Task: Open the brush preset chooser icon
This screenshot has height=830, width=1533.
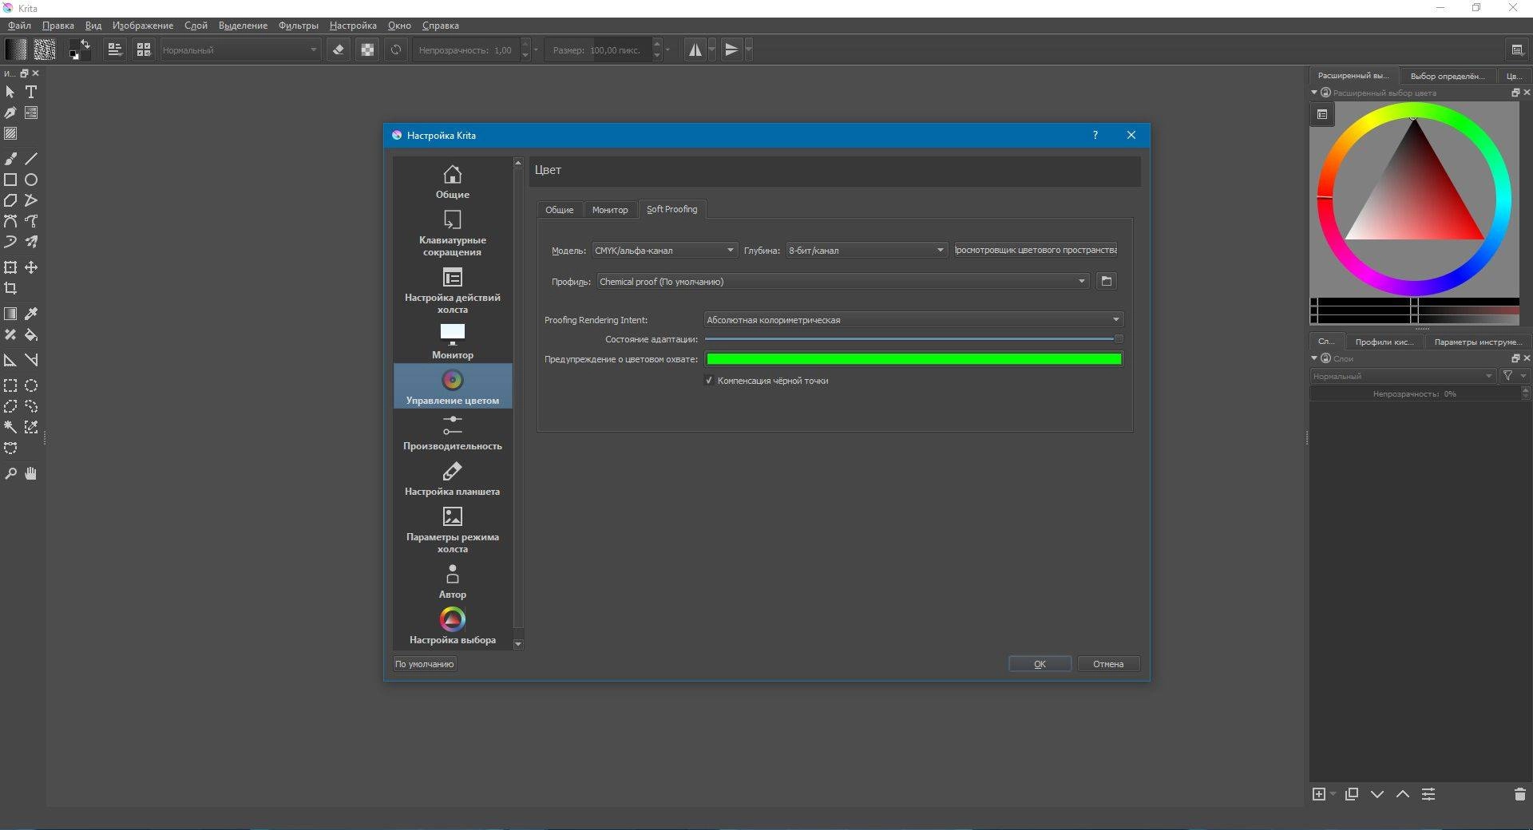Action: pyautogui.click(x=144, y=49)
